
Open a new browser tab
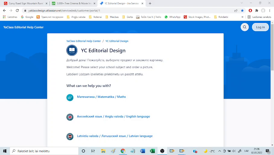(x=150, y=3)
